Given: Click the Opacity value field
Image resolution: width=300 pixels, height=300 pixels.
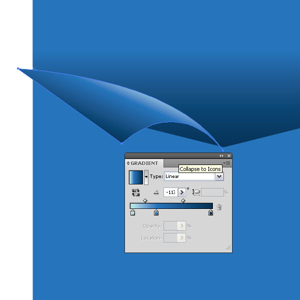Looking at the screenshot, I should coord(170,226).
